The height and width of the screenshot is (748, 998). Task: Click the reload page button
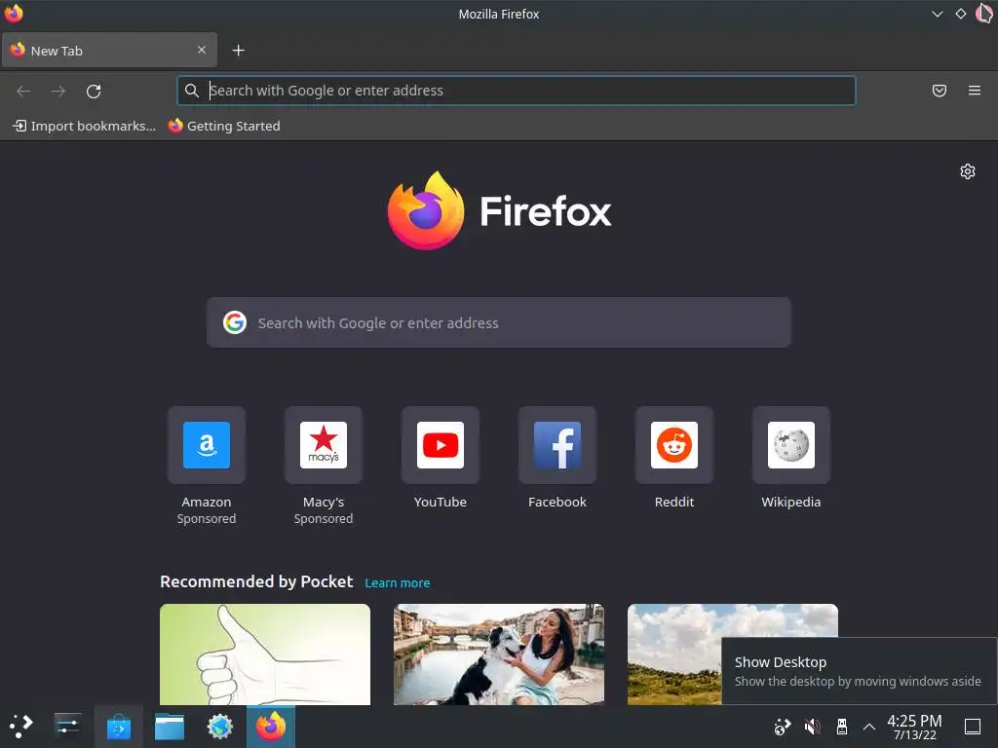tap(94, 91)
